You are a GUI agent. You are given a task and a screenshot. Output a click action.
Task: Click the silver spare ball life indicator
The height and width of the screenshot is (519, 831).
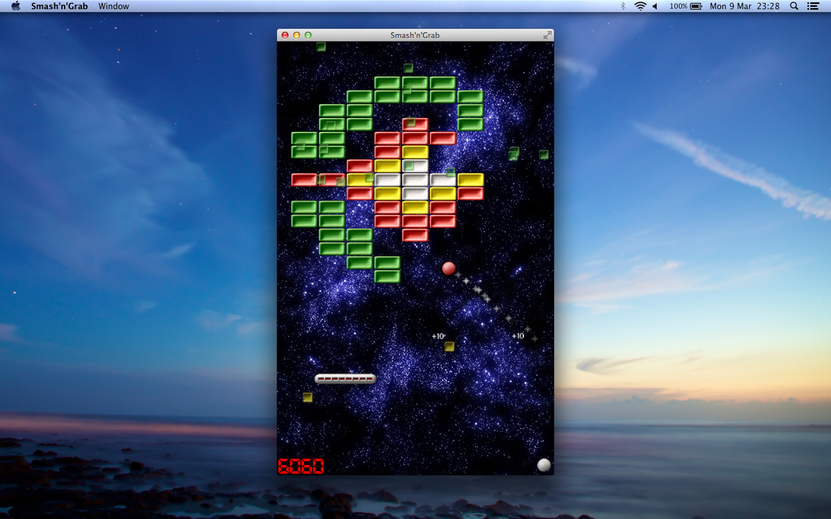pos(544,465)
